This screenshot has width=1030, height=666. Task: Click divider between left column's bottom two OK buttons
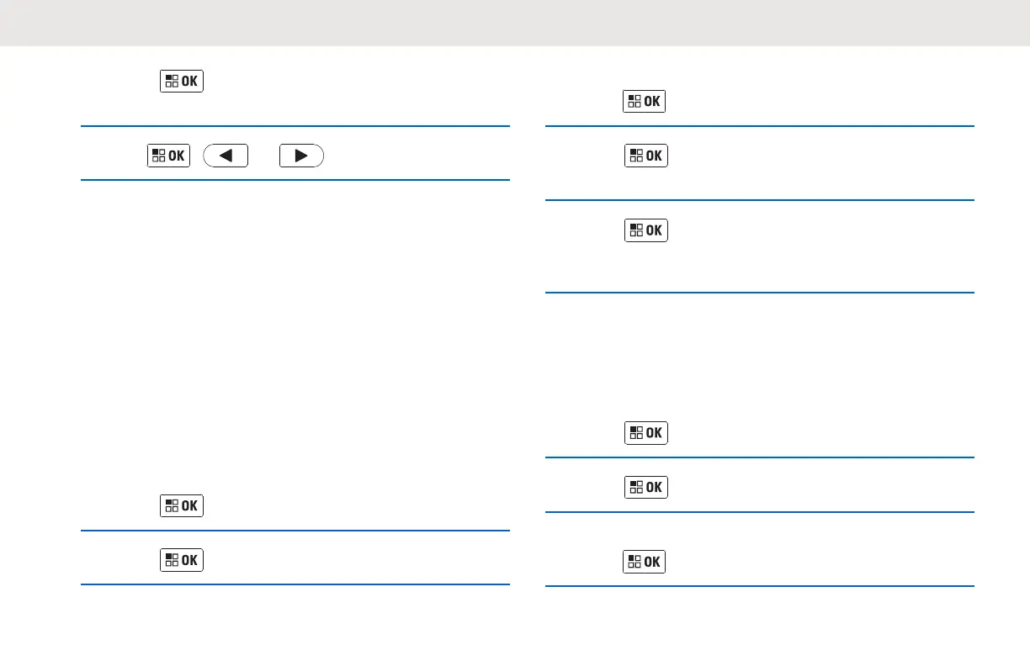[x=295, y=531]
